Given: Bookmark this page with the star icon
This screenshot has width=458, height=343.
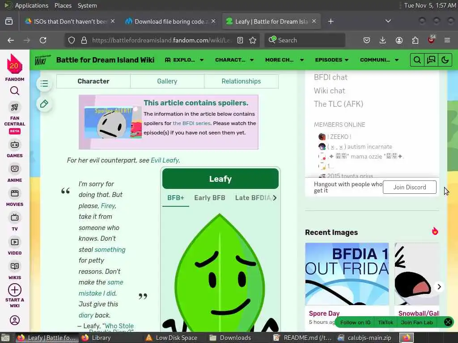Looking at the screenshot, I should click(253, 40).
